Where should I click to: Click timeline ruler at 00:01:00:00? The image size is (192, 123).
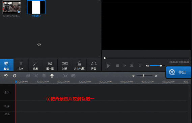pyautogui.click(x=63, y=82)
